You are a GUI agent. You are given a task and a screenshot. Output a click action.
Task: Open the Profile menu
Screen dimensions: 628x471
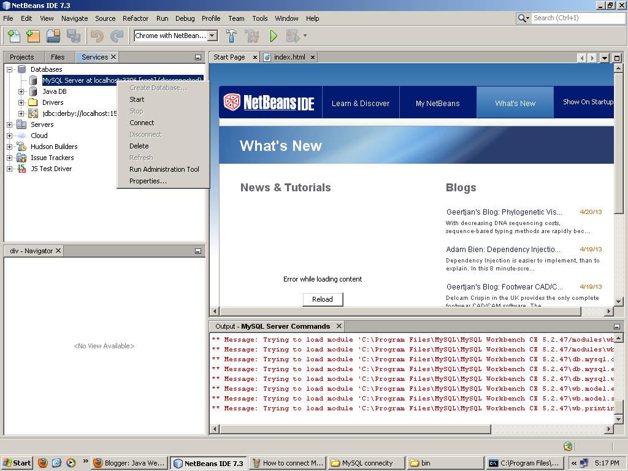pos(211,18)
